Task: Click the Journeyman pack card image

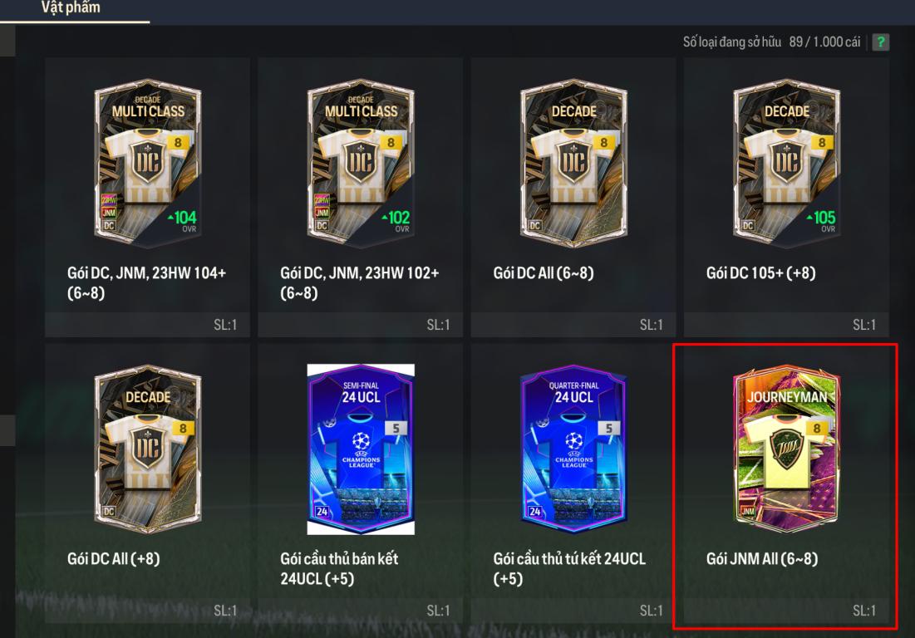Action: 787,448
